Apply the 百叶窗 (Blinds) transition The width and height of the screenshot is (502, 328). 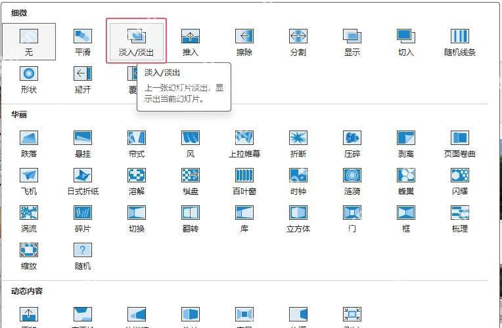tap(244, 181)
